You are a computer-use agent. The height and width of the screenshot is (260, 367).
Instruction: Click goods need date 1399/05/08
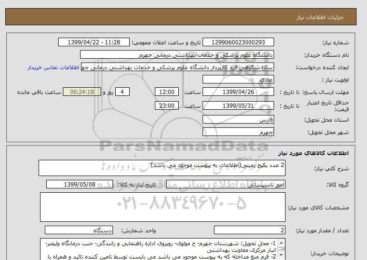tap(80, 184)
